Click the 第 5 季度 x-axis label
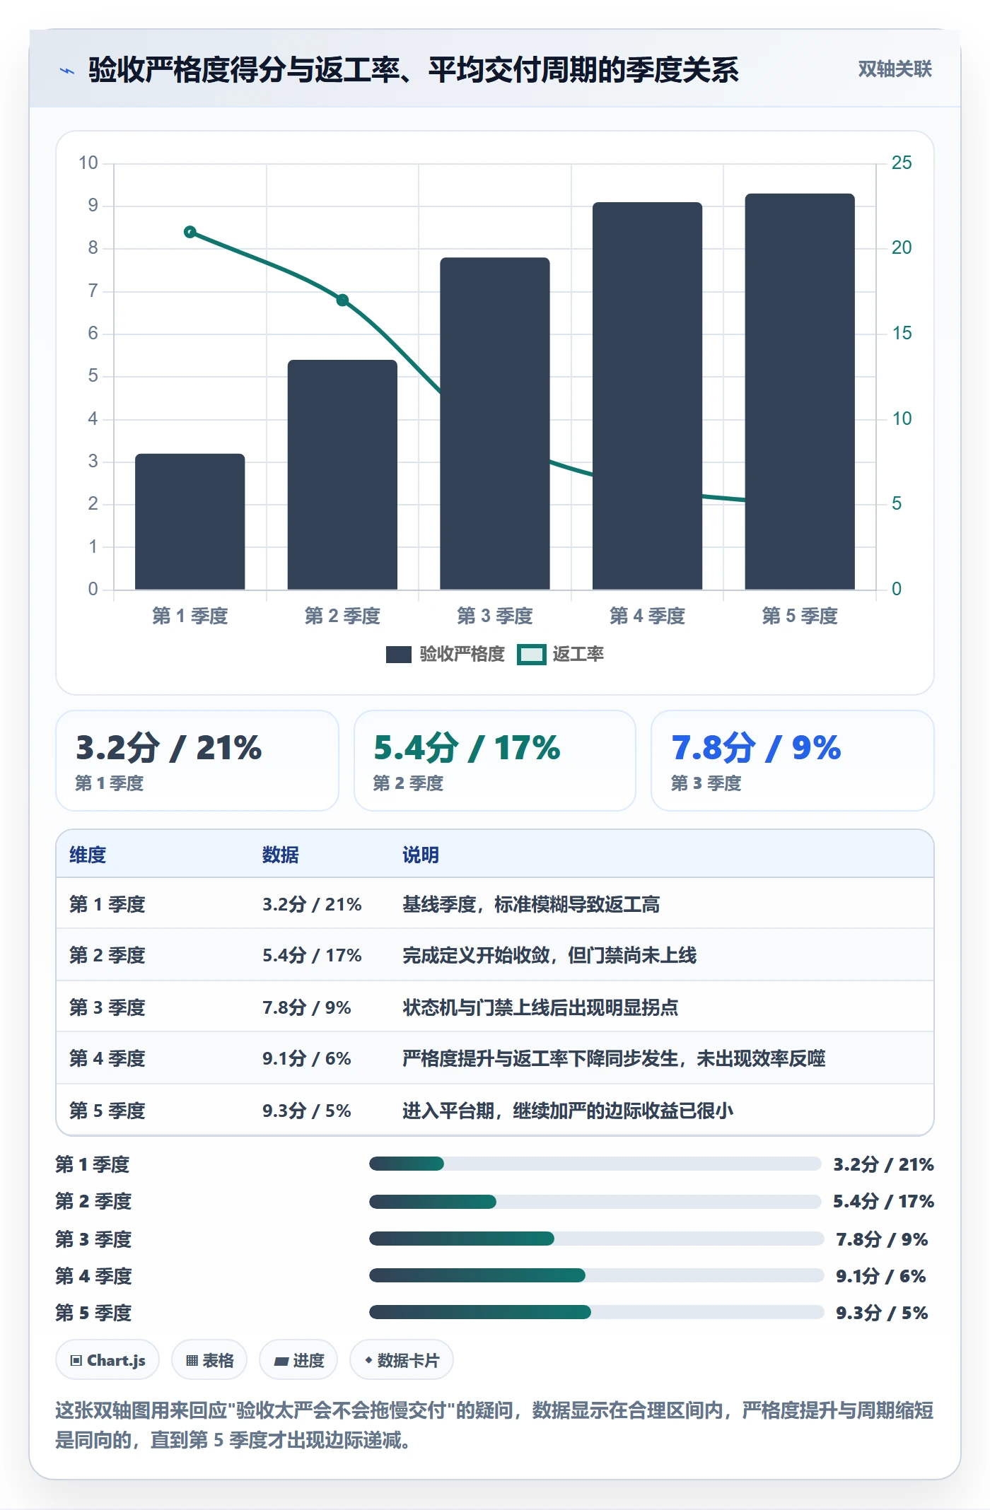The height and width of the screenshot is (1510, 990). 800,616
